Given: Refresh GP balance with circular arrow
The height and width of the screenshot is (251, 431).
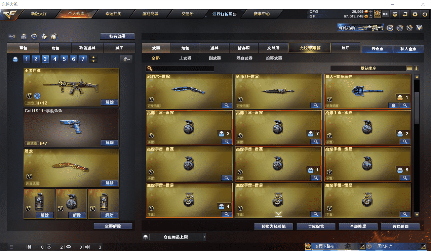Looking at the screenshot, I should 371,16.
